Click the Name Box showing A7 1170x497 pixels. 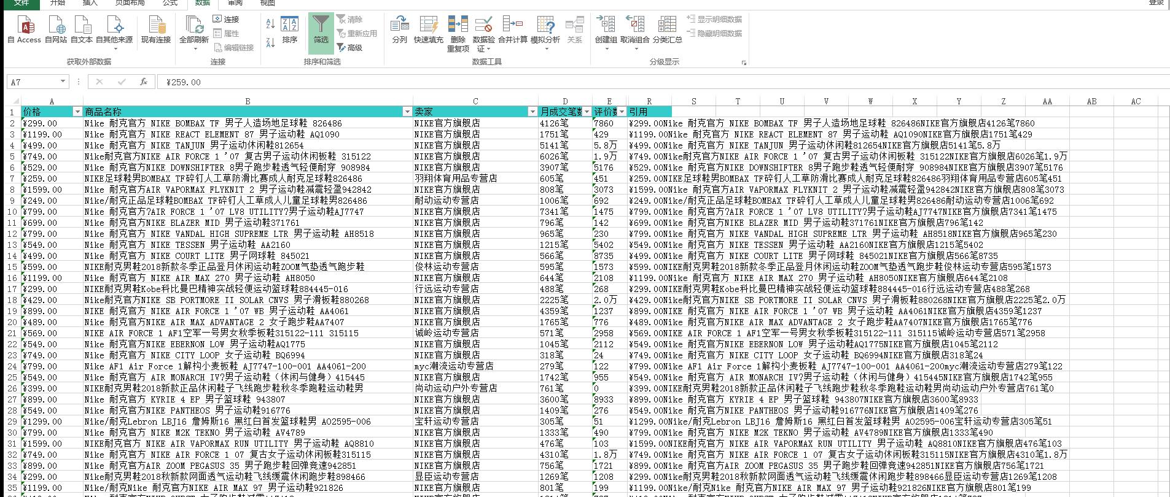click(x=32, y=82)
